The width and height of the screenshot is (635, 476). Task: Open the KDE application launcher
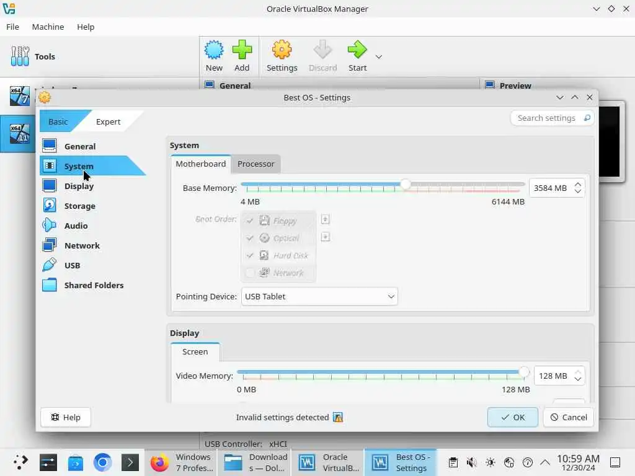(20, 462)
